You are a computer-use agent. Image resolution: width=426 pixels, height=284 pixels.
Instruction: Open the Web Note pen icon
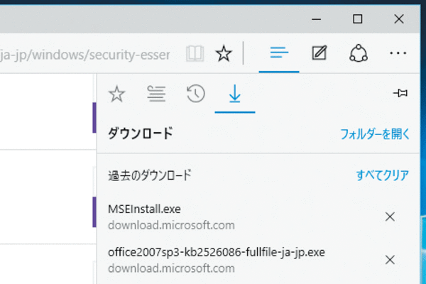[319, 53]
